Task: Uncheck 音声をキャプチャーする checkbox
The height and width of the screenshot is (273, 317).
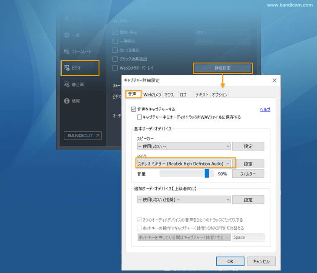Action: [133, 109]
